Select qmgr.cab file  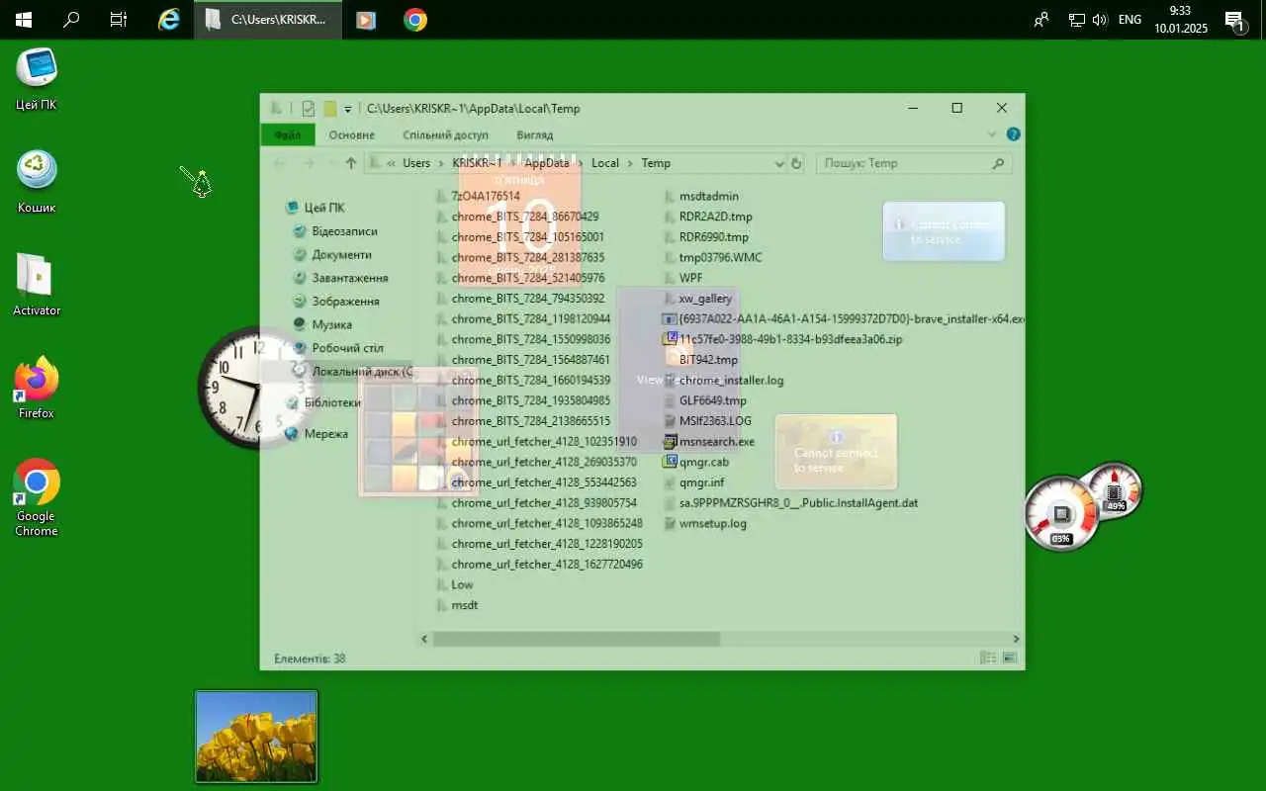tap(696, 462)
